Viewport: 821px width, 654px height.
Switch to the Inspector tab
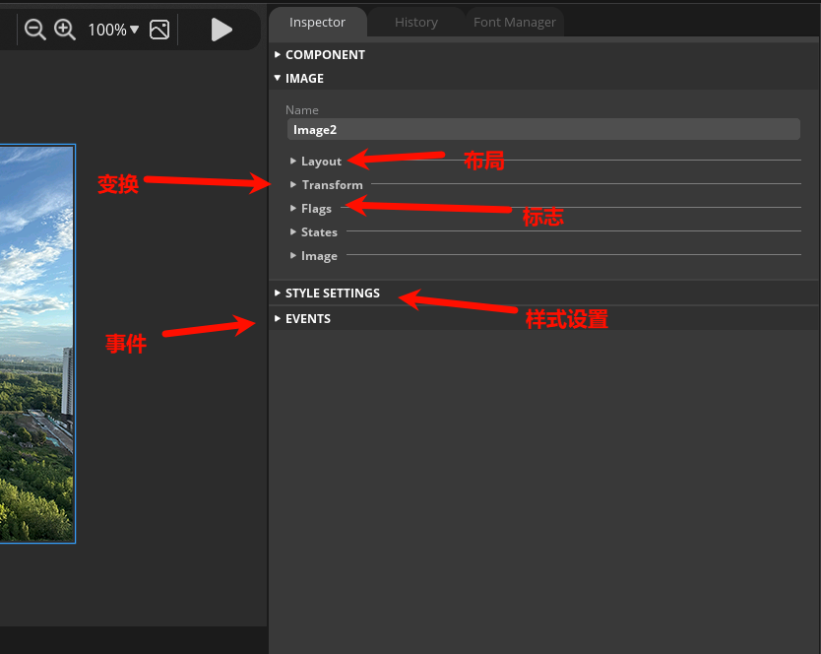point(317,22)
